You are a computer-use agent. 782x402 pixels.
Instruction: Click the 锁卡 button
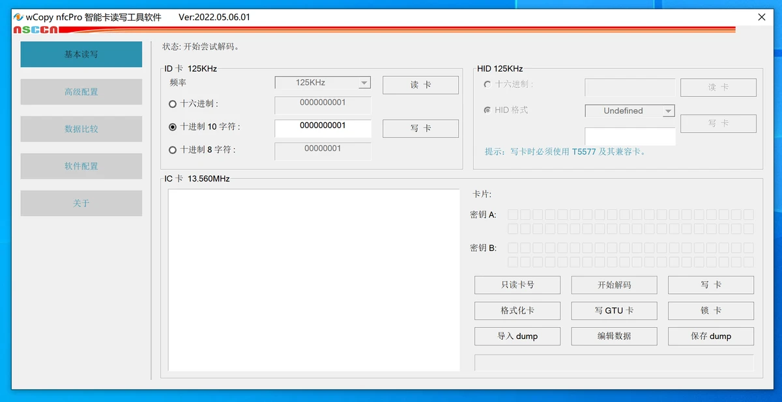[711, 310]
